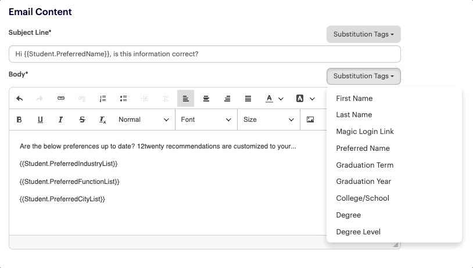Click the editor resize handle
This screenshot has height=268, width=473.
tap(396, 245)
